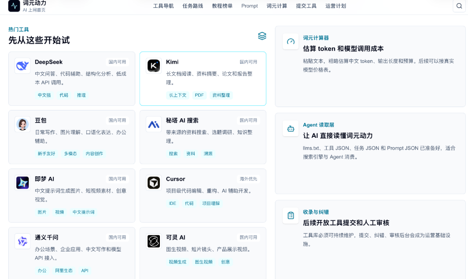
Task: Click the IDE tag on Cursor
Action: pyautogui.click(x=172, y=204)
